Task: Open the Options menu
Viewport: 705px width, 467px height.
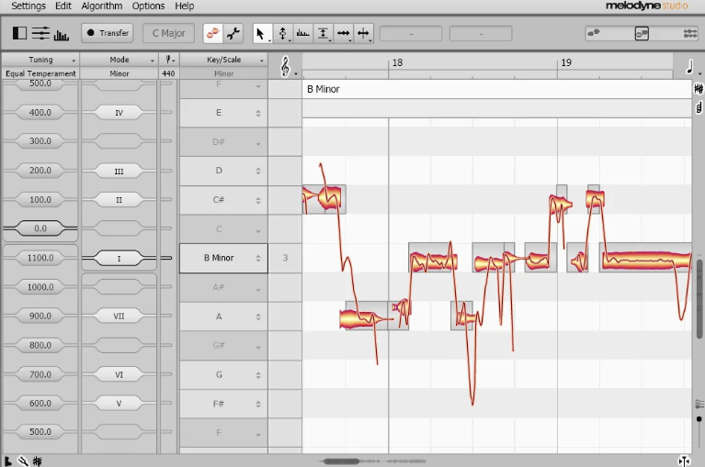Action: click(148, 6)
